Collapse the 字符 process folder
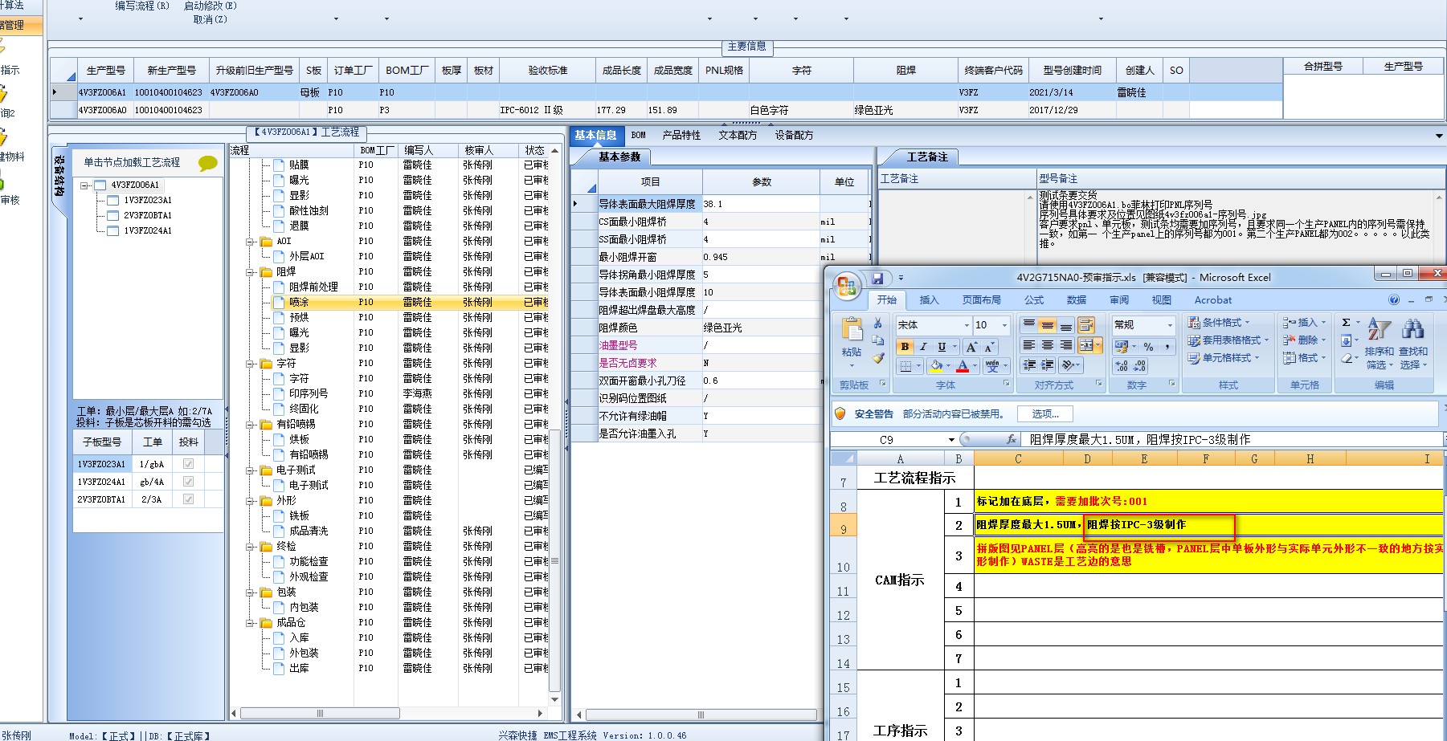Image resolution: width=1447 pixels, height=741 pixels. 251,364
